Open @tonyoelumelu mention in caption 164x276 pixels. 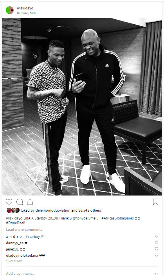point(86,218)
